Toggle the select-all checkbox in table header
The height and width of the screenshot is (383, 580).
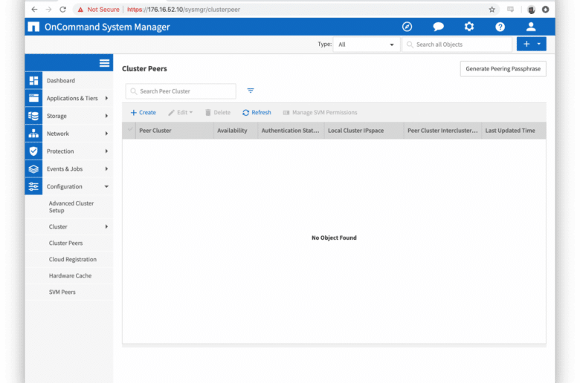pos(130,130)
